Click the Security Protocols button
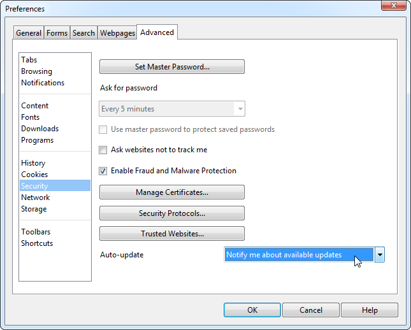 pos(172,213)
